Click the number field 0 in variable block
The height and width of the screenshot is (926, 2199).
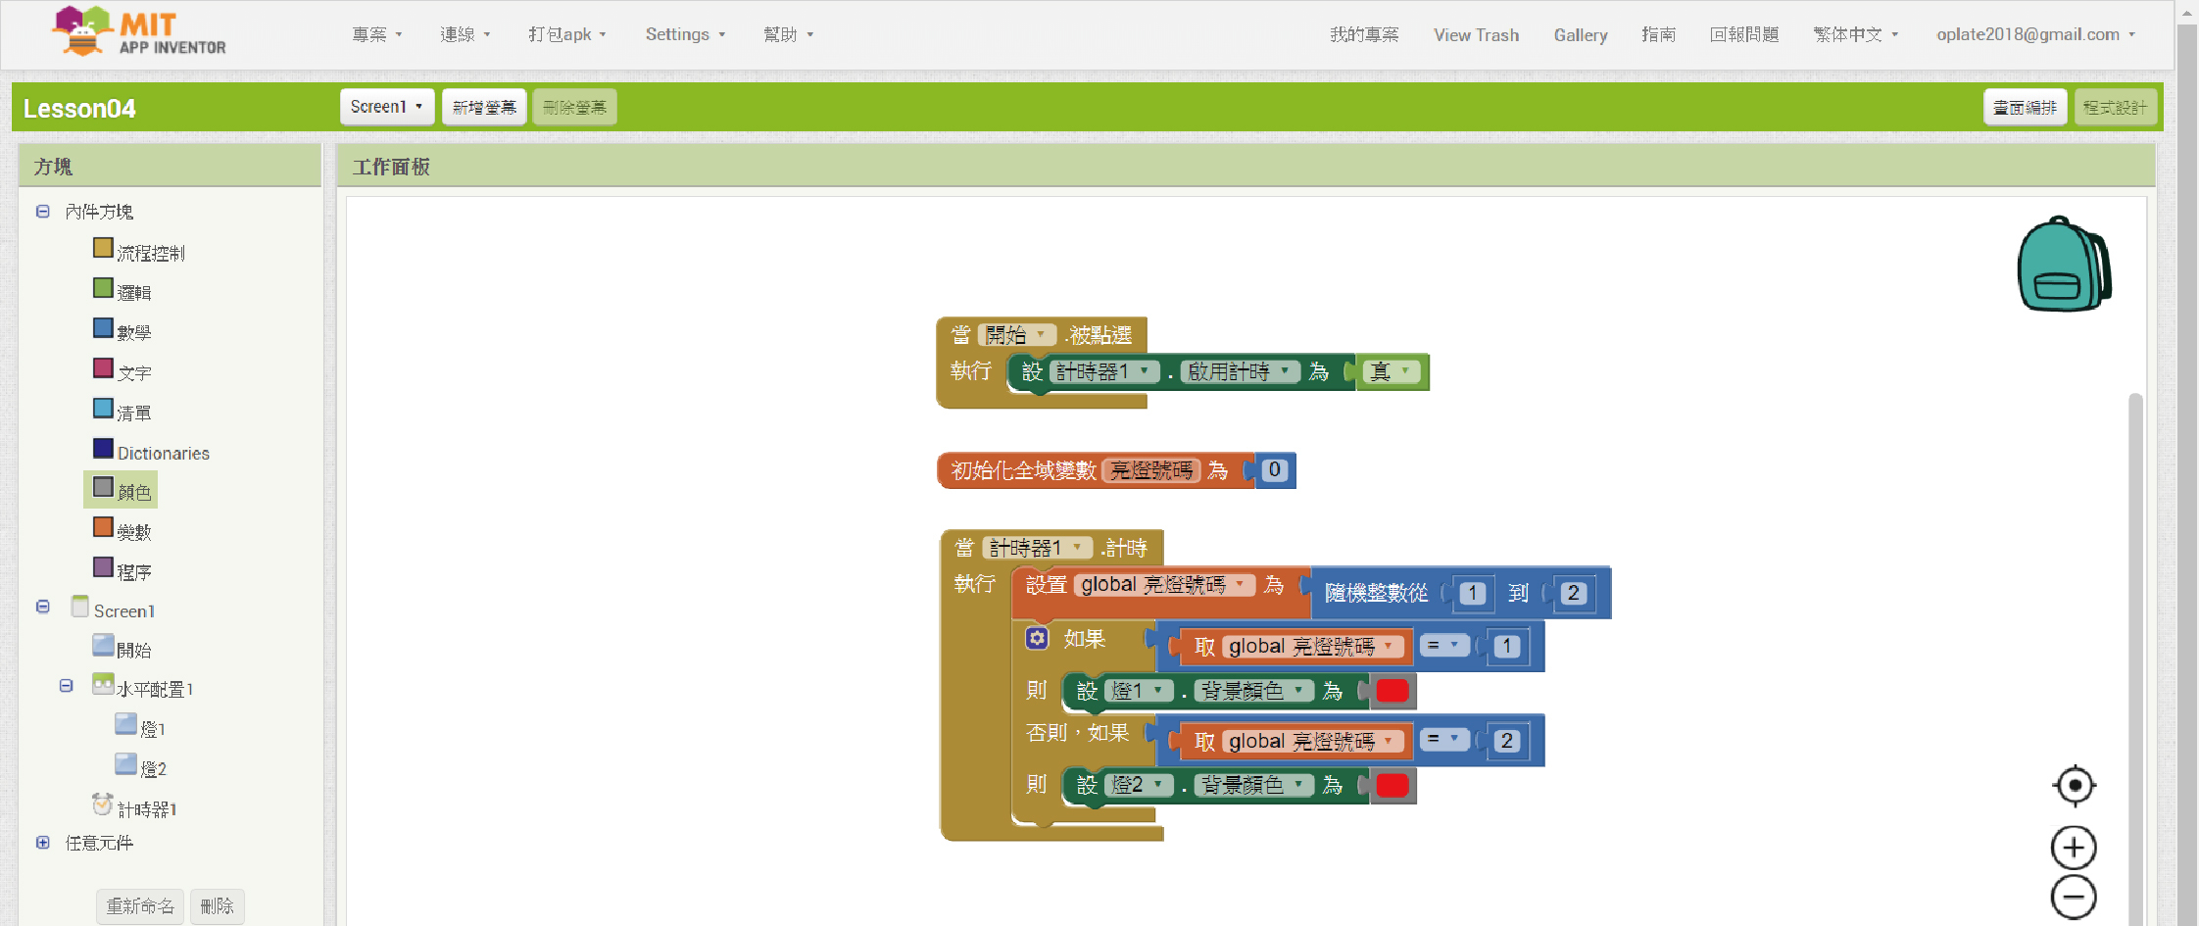tap(1274, 470)
